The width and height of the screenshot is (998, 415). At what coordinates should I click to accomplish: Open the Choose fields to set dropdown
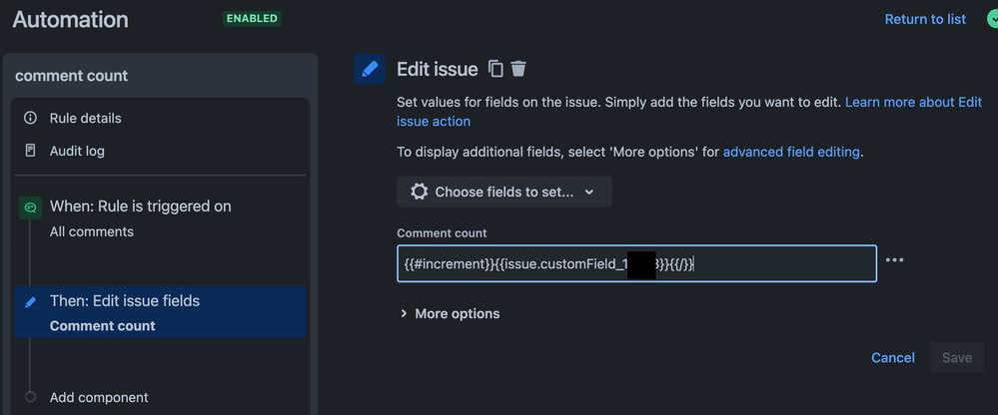click(x=504, y=192)
